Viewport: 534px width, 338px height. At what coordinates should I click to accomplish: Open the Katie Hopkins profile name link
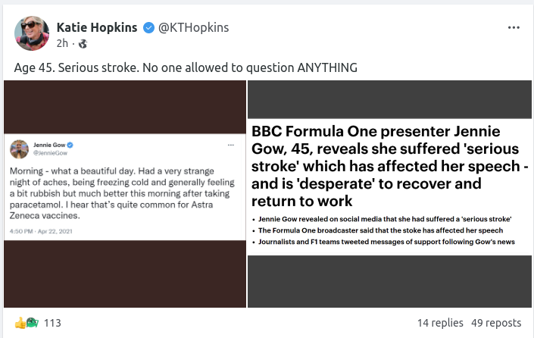pyautogui.click(x=97, y=28)
